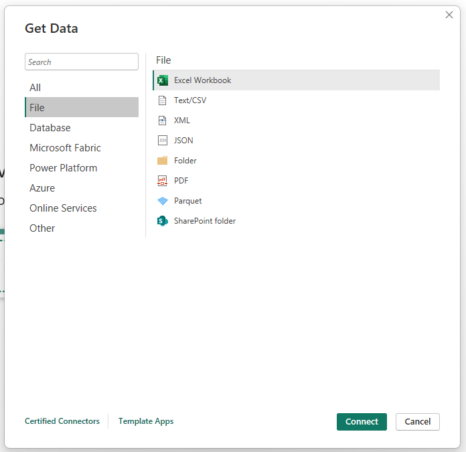Click the blue Parquet icon
This screenshot has width=466, height=452.
(162, 201)
